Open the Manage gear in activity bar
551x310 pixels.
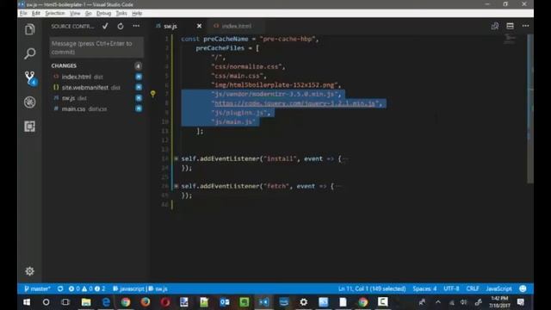[x=30, y=271]
